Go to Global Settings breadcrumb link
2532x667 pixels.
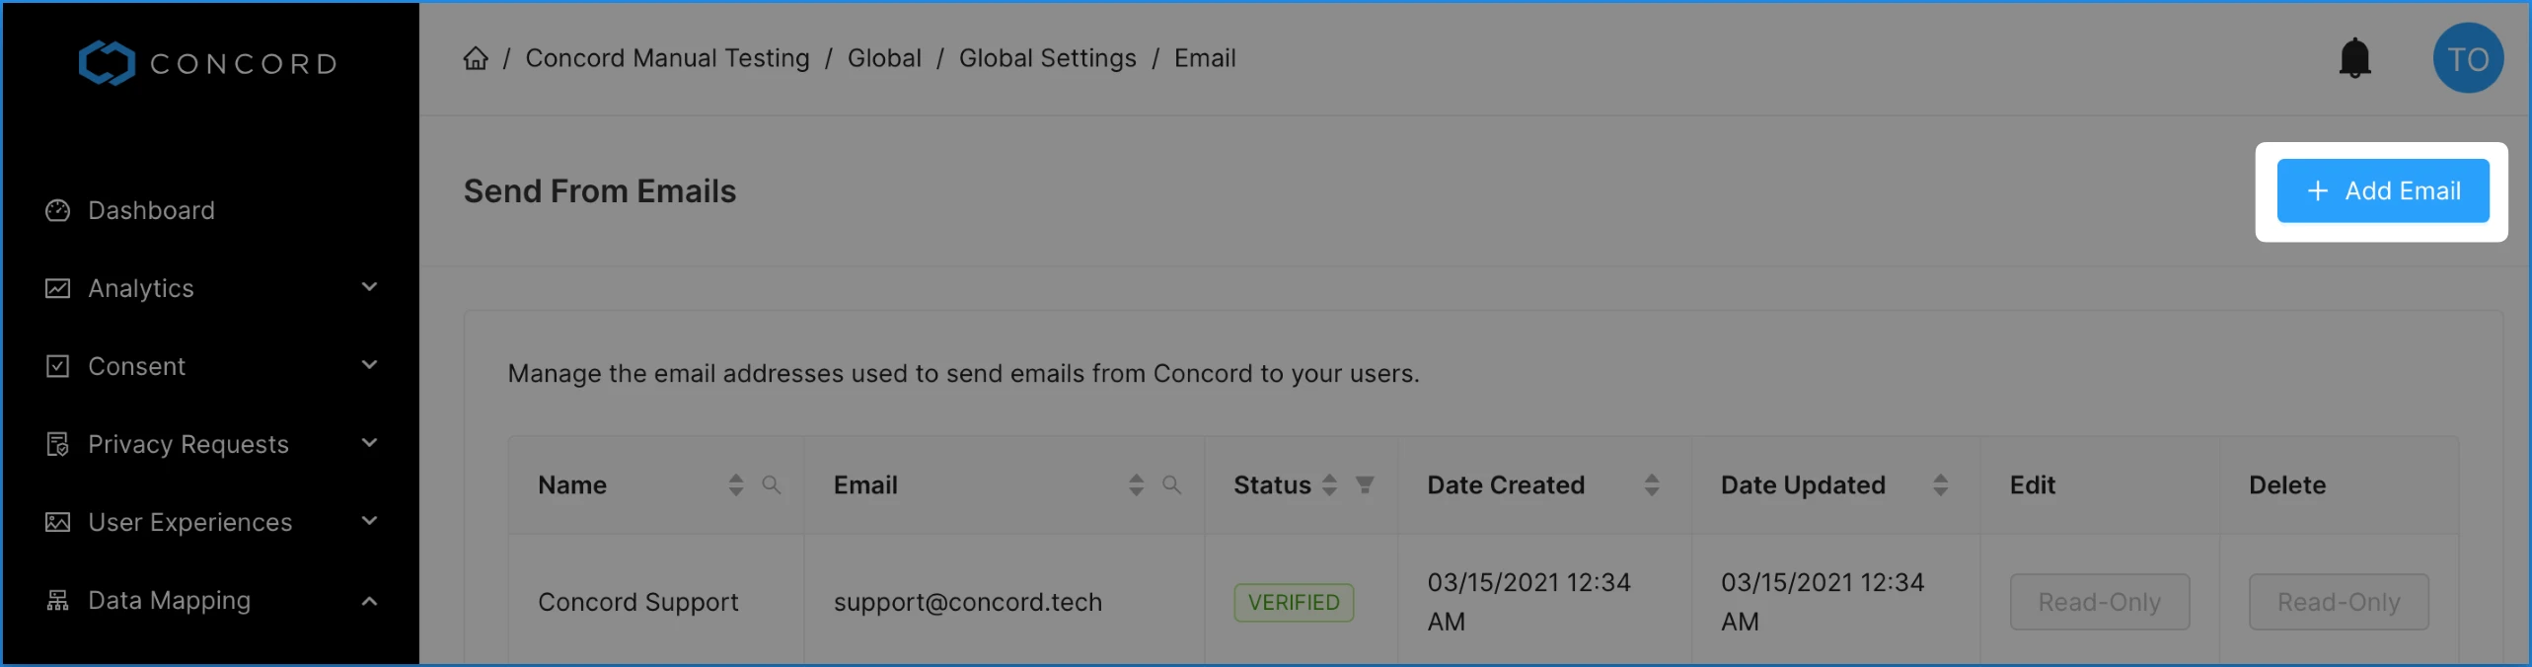(x=1047, y=58)
